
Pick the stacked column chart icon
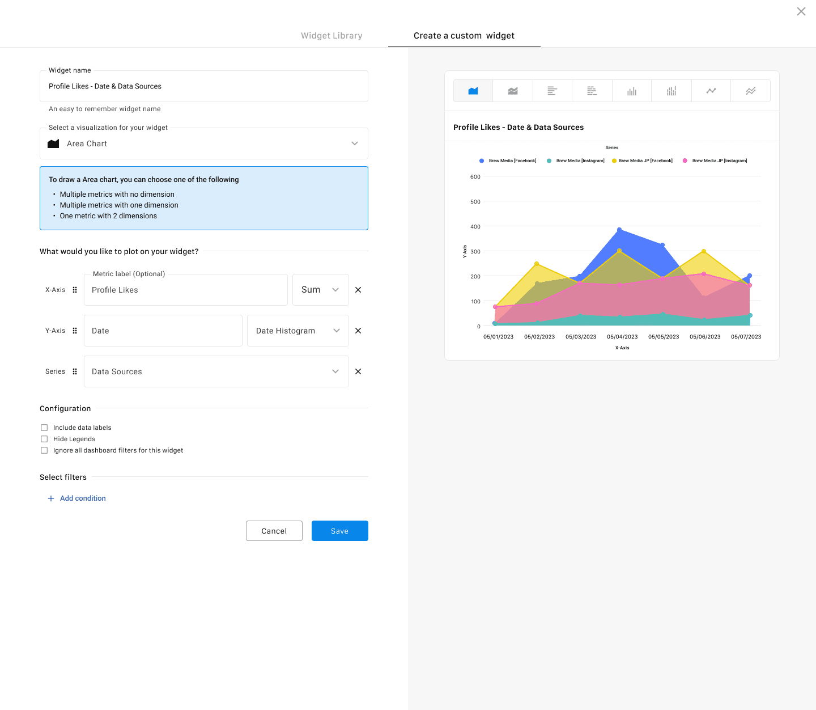671,91
